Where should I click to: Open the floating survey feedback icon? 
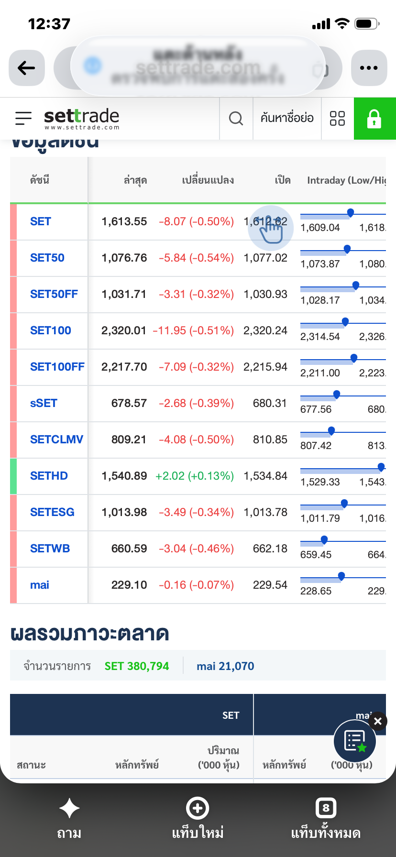coord(355,741)
